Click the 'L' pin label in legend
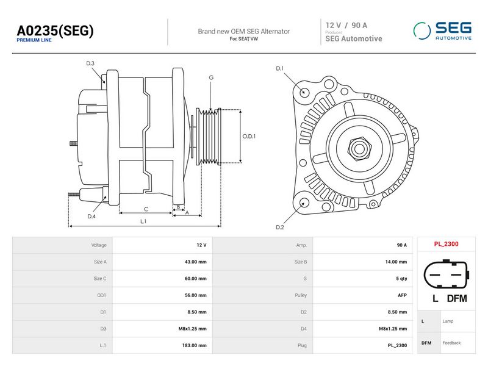 423,321
